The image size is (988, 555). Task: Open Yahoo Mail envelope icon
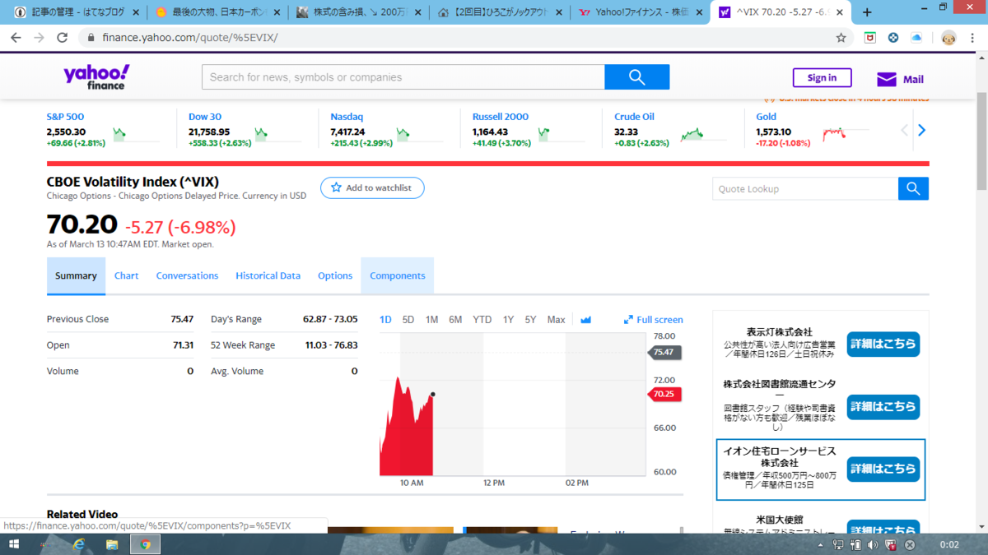(886, 79)
